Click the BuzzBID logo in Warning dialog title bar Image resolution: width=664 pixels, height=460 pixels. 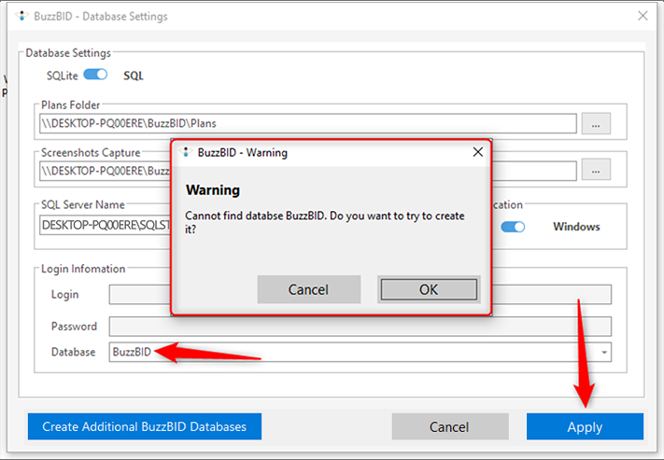coord(185,152)
